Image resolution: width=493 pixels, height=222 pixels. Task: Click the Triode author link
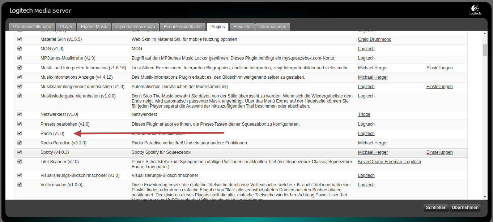click(x=364, y=114)
